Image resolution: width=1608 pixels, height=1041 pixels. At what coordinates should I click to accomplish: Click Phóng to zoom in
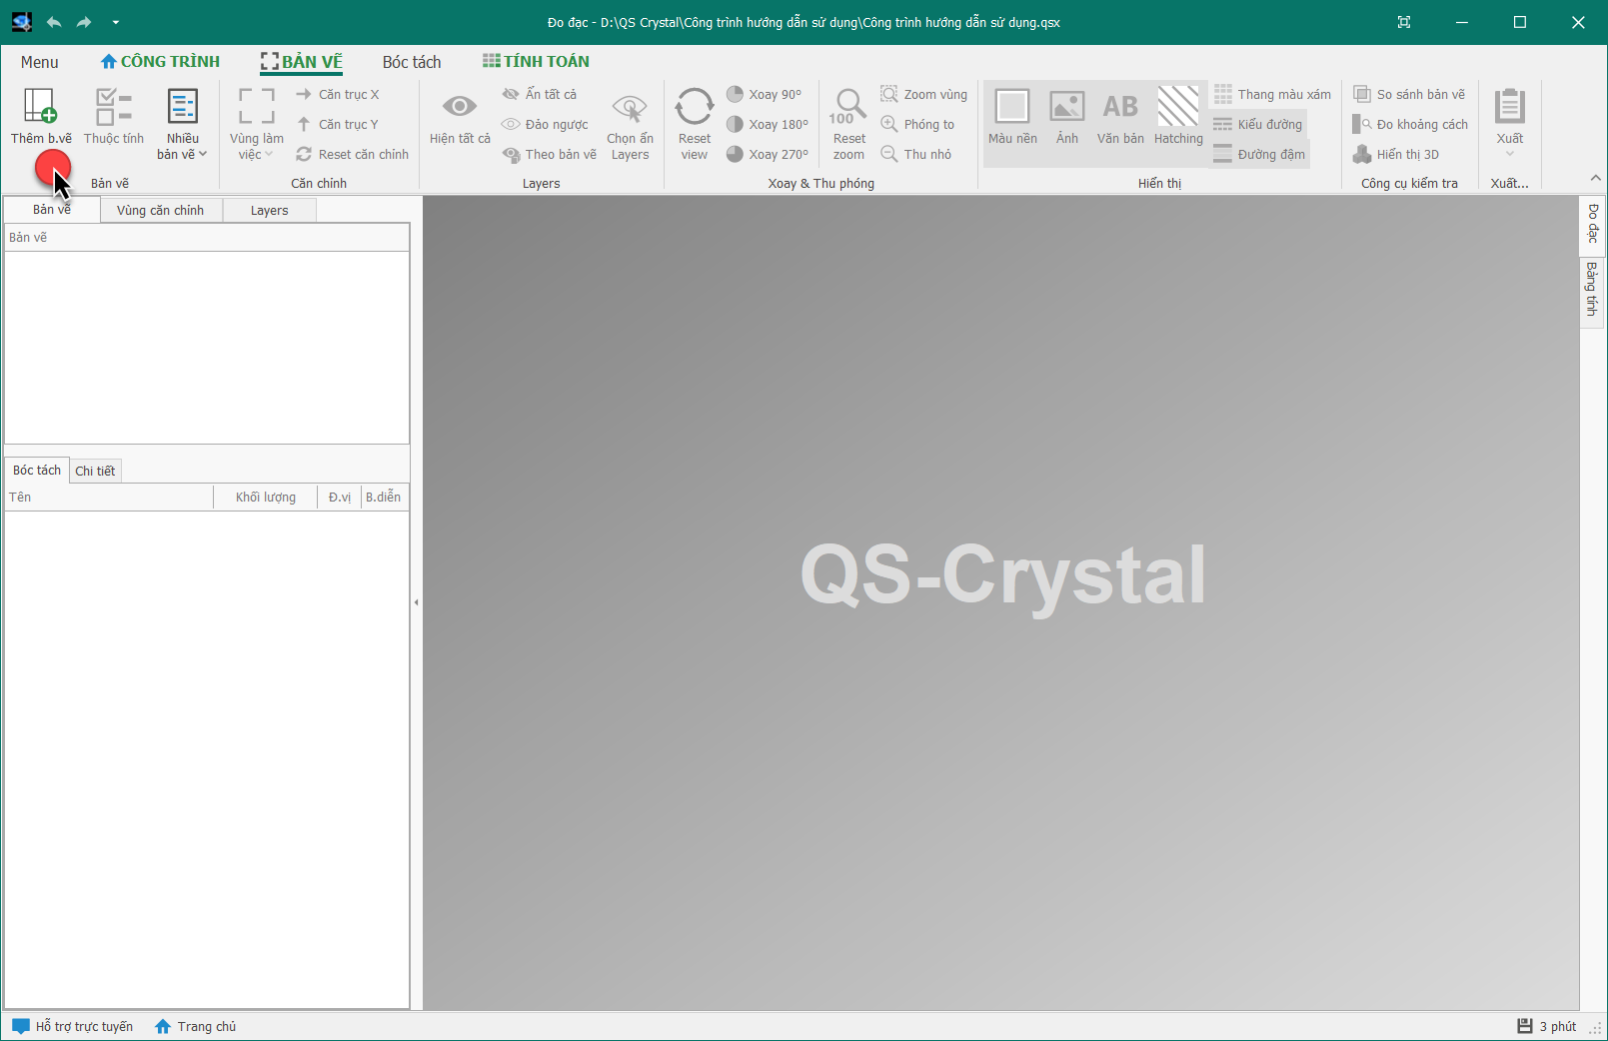point(917,124)
